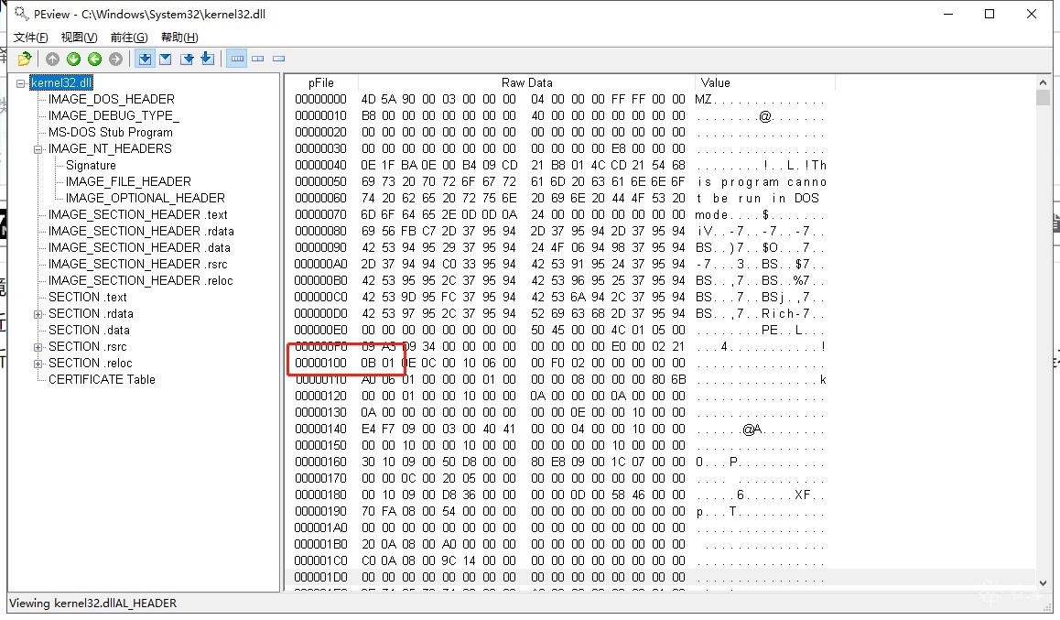Click the PEview magnifier icon in title bar
The height and width of the screenshot is (620, 1060).
22,14
